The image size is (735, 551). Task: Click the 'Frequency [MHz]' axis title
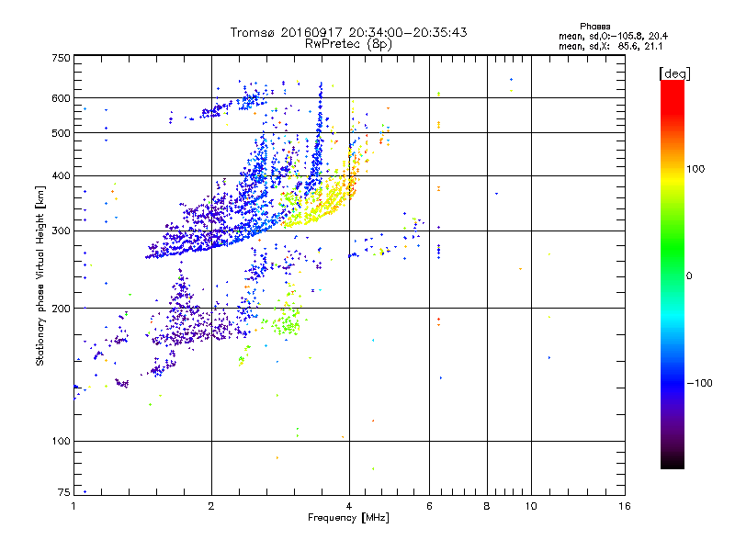click(348, 518)
